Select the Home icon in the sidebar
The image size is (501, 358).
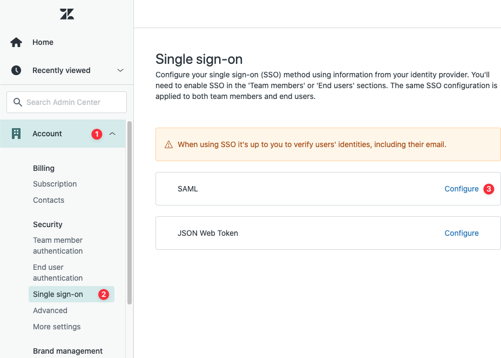point(16,42)
